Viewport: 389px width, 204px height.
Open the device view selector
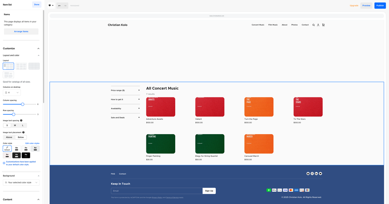51,5
